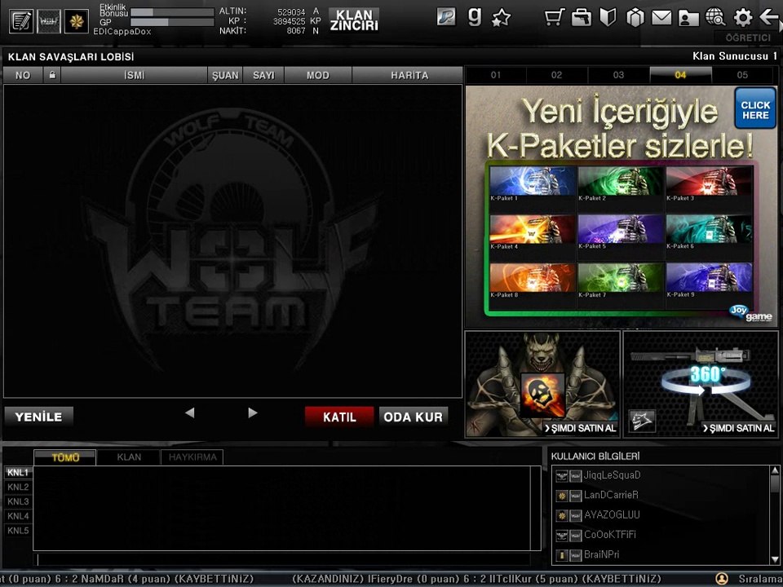Select banner tab 04
783x587 pixels.
tap(680, 75)
